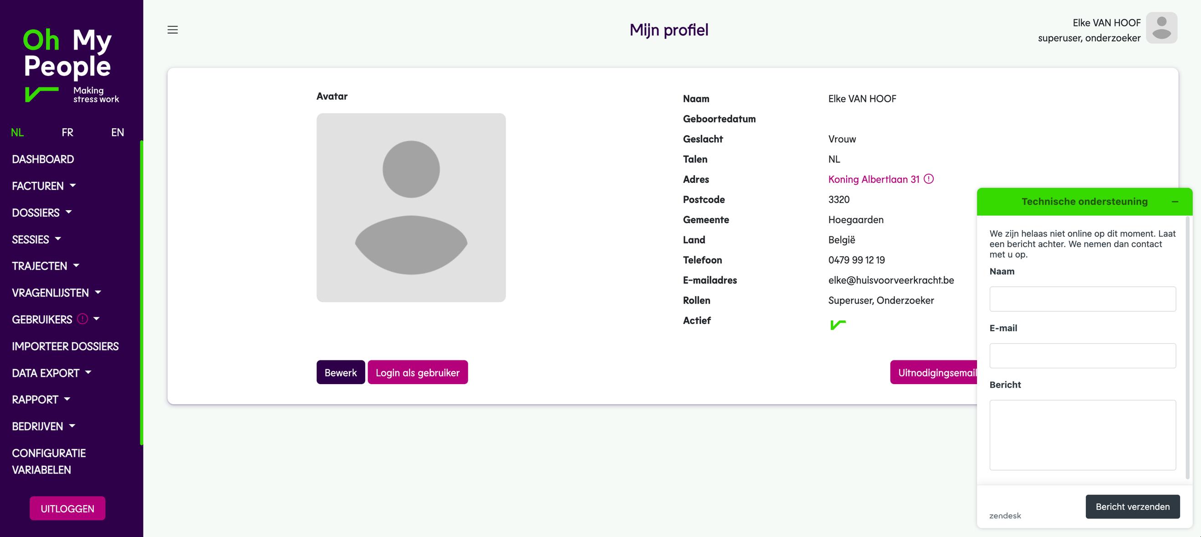
Task: Open the hamburger sidebar menu icon
Action: point(173,30)
